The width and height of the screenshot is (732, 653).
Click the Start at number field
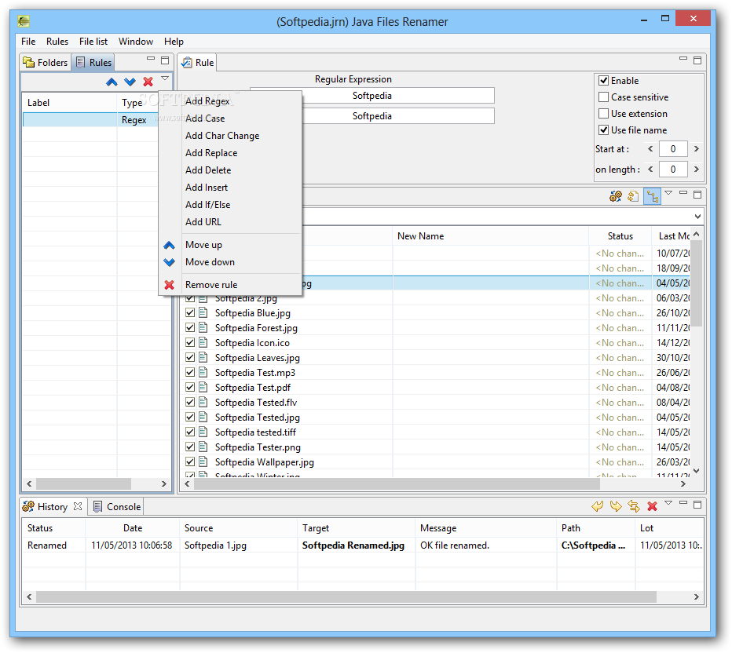point(673,149)
